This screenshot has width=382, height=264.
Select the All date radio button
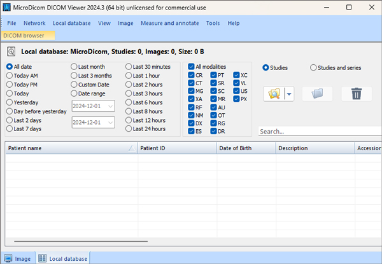click(10, 67)
